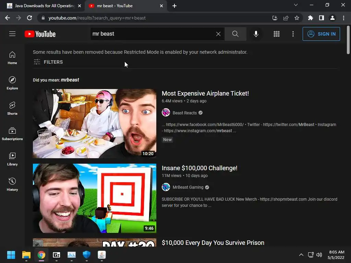The image size is (351, 263).
Task: Start voice search with the microphone icon
Action: 256,34
